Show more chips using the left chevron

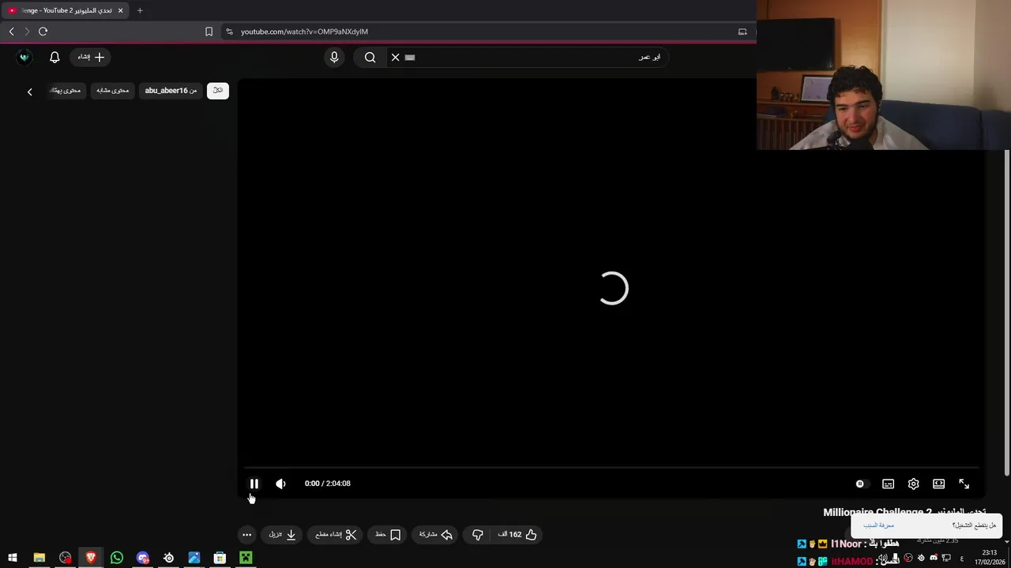[x=30, y=92]
